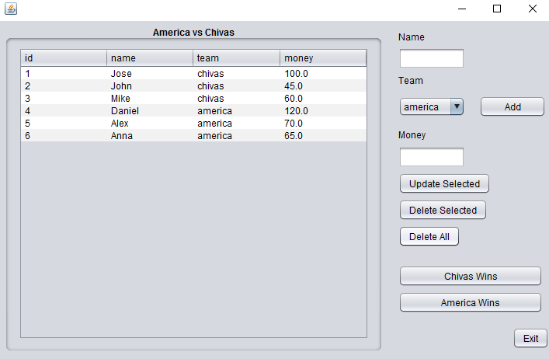Click chivas team cell in Mike's row
Screen dimensions: 549x359
[x=236, y=99]
